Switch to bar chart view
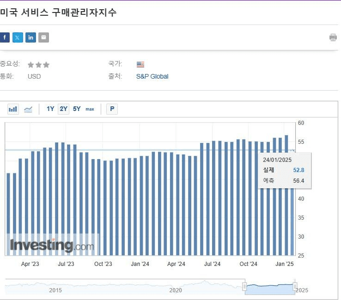341x302 pixels. [x=13, y=109]
